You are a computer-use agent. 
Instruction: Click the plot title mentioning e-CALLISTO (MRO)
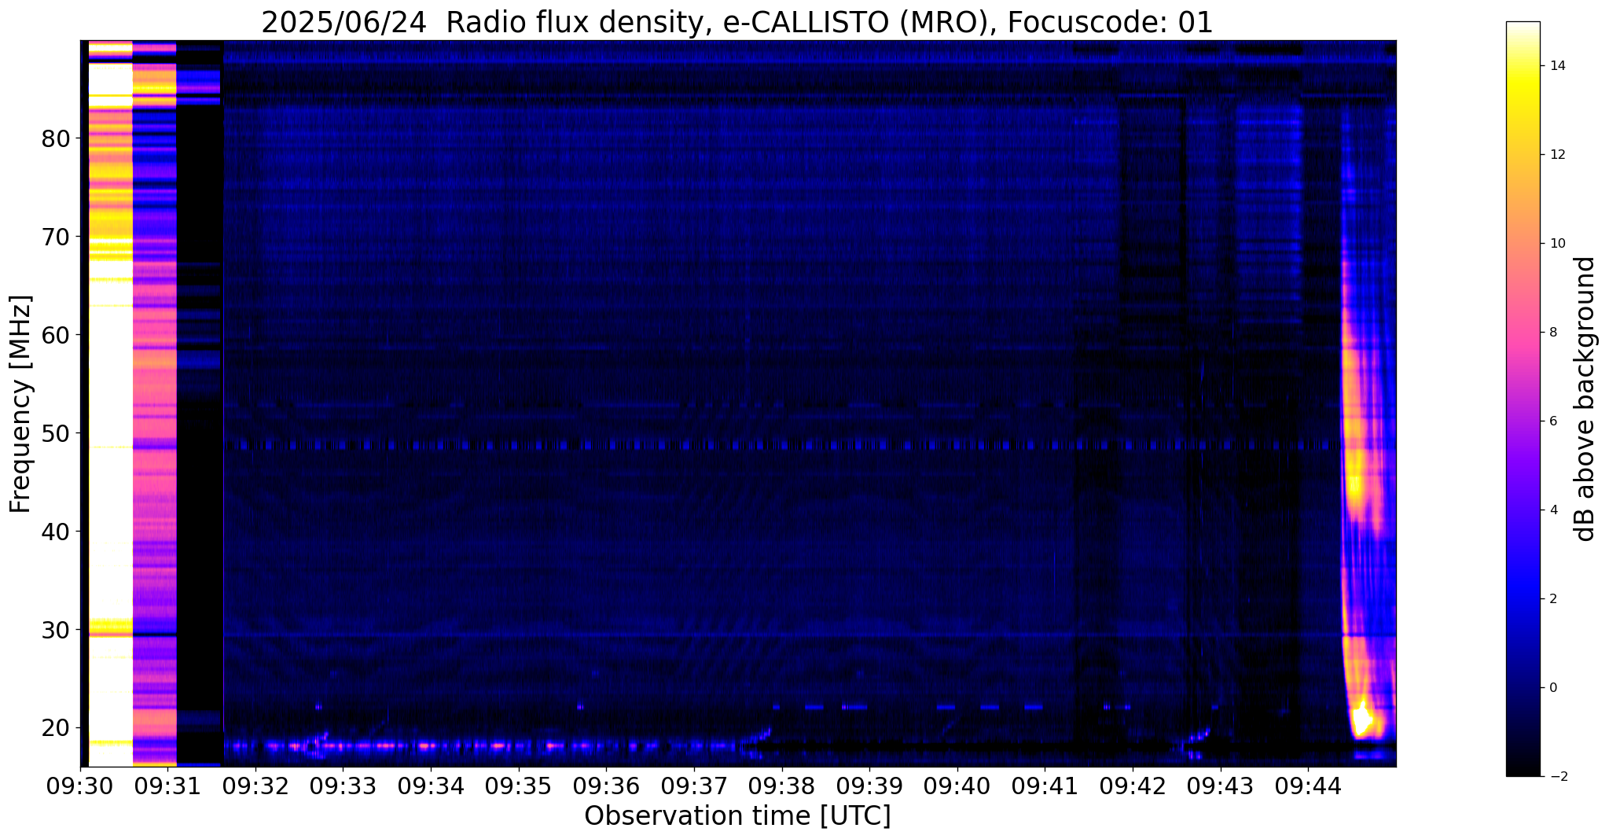pyautogui.click(x=737, y=23)
